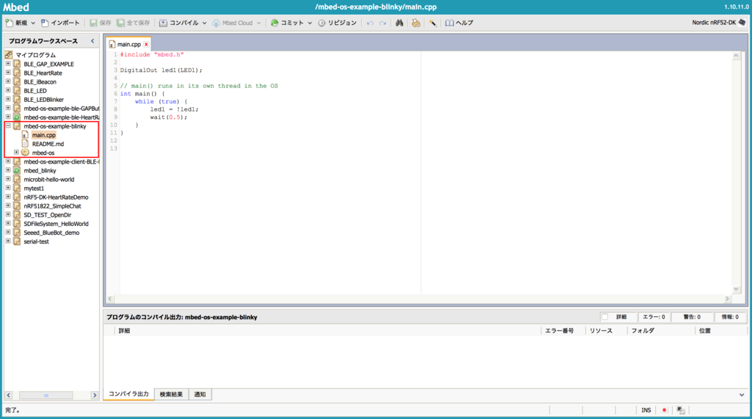Click the エラー: 0 filter button

coord(654,317)
